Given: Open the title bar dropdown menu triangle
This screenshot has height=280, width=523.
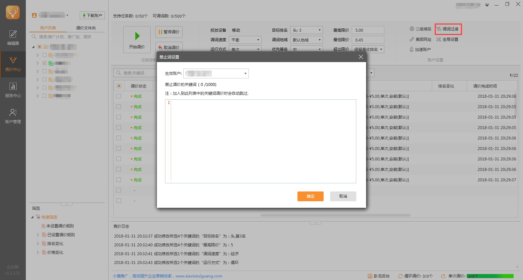Looking at the screenshot, I should [x=487, y=5].
